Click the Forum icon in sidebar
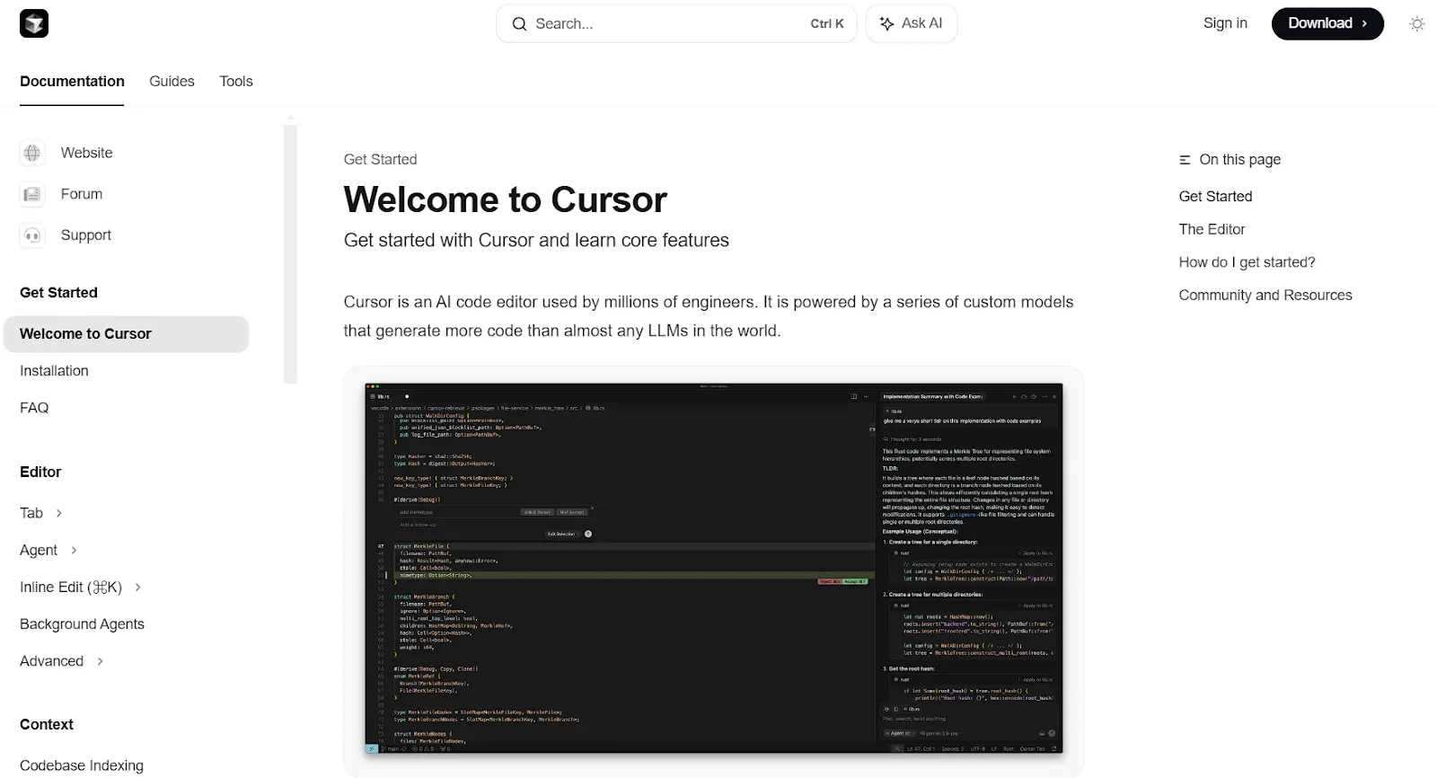The image size is (1437, 778). (x=32, y=194)
